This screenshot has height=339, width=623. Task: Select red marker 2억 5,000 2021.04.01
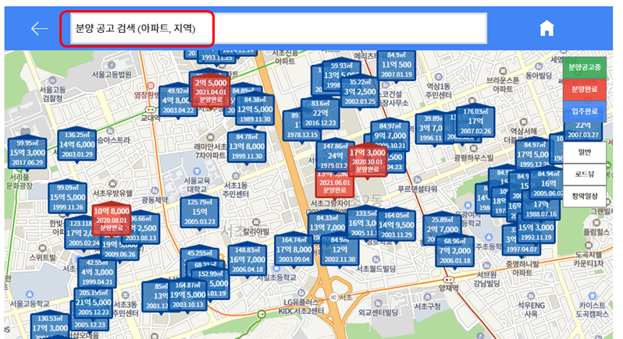pyautogui.click(x=211, y=91)
